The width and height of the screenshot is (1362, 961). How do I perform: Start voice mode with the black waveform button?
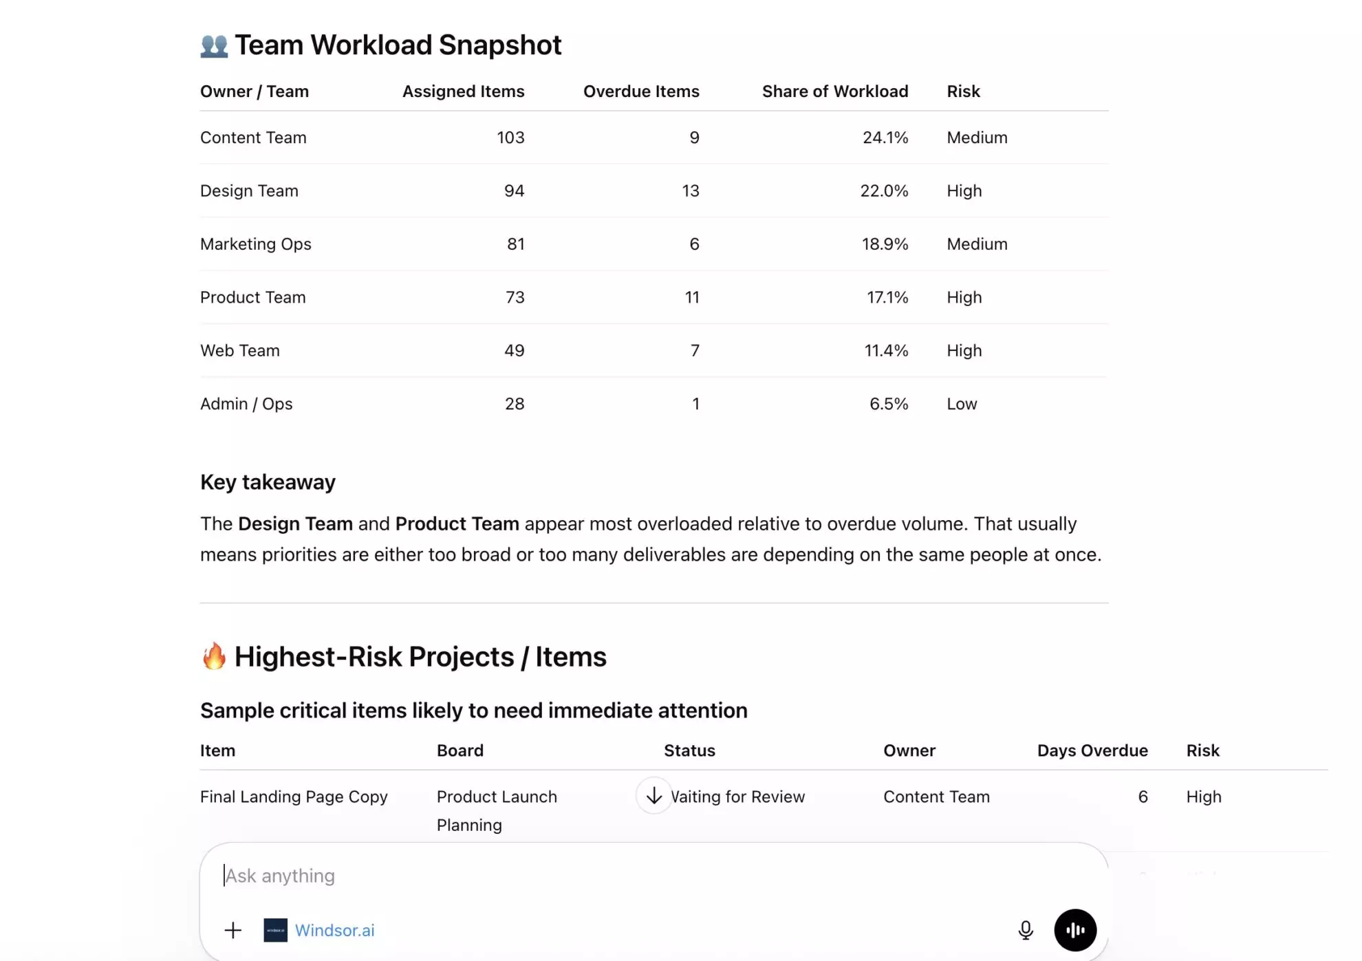(1075, 930)
